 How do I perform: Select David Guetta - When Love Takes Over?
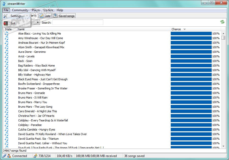tap(52, 134)
